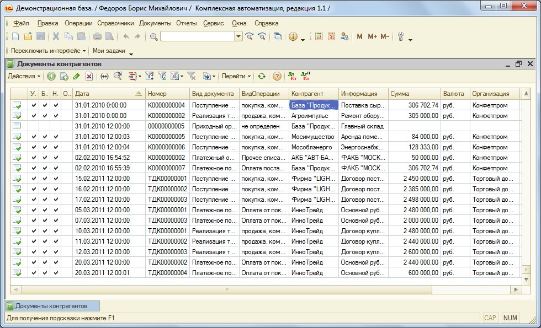
Task: Click the Help question mark icon
Action: click(x=277, y=76)
